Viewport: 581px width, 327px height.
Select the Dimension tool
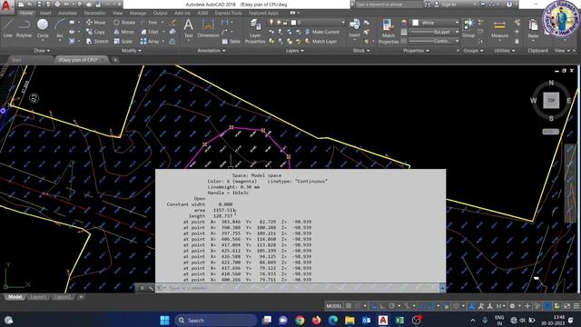[208, 28]
